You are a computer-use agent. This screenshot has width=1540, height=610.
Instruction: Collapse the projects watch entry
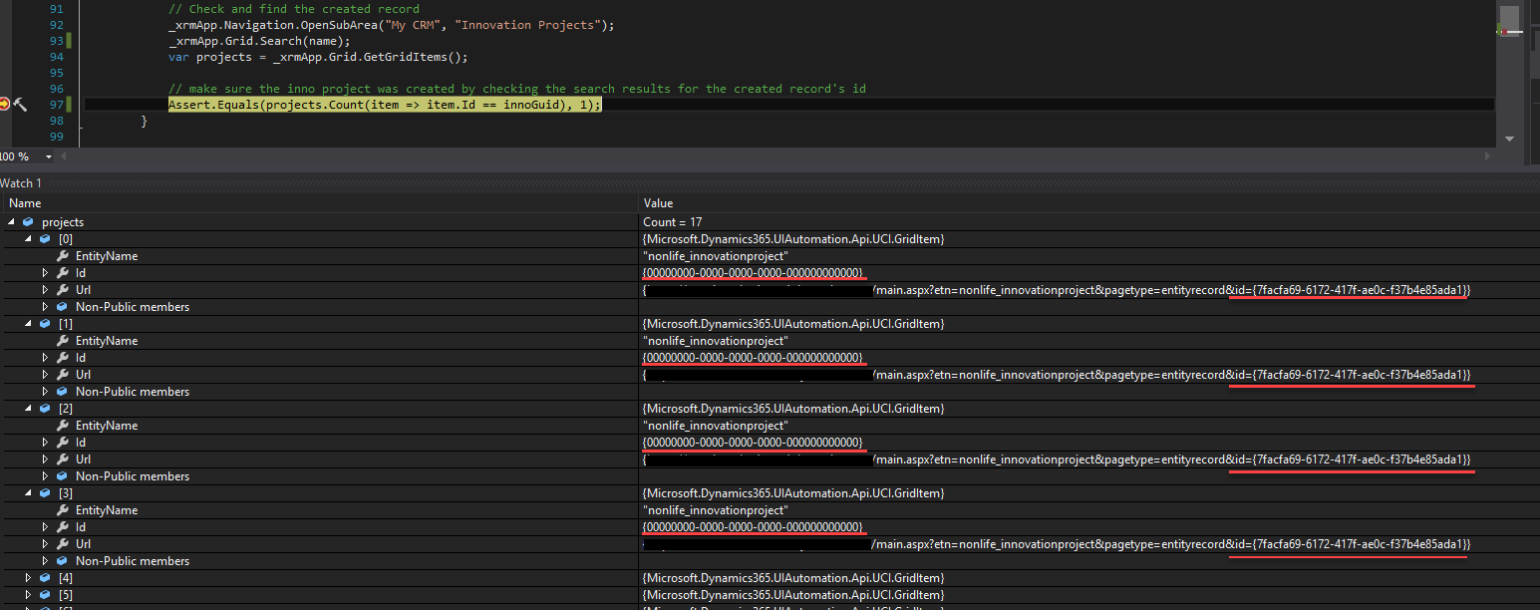(10, 221)
